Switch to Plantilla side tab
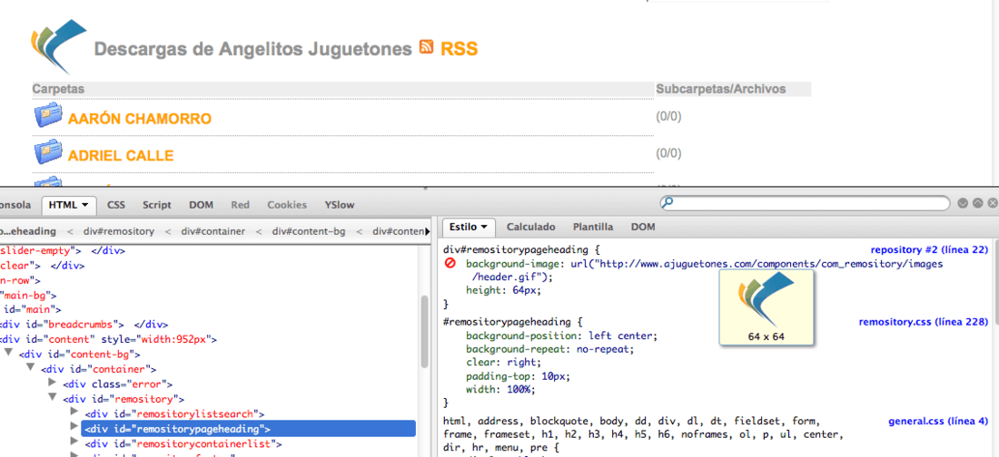 [x=593, y=227]
